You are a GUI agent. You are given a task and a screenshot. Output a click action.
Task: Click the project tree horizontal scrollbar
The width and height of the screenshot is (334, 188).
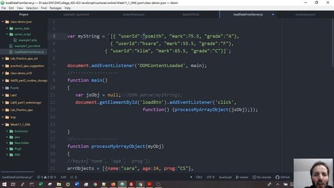coord(17,172)
